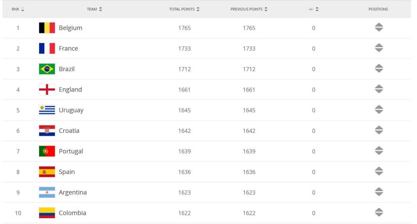Open the Spain team link
This screenshot has width=417, height=224.
pyautogui.click(x=67, y=172)
